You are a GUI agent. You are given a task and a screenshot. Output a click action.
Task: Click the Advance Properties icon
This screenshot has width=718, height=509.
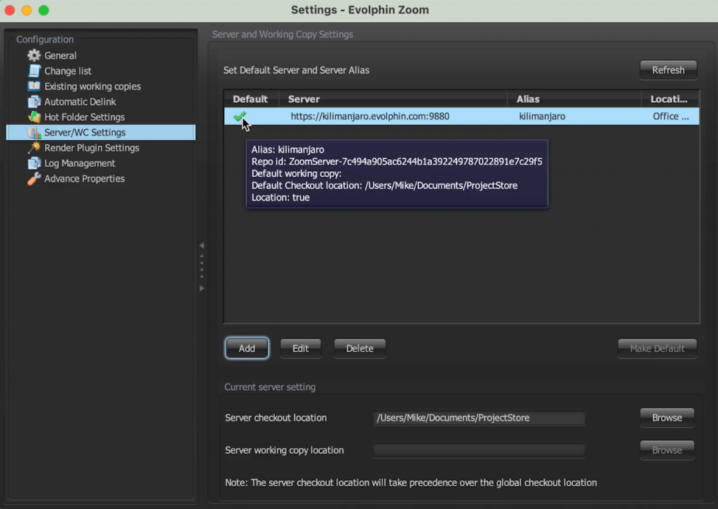point(34,179)
